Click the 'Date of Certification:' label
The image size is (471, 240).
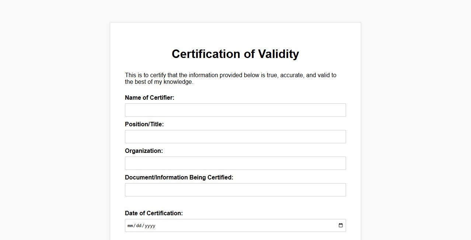coord(154,213)
